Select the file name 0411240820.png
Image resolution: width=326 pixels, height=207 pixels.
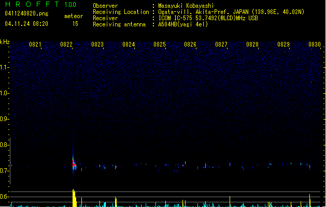point(26,13)
